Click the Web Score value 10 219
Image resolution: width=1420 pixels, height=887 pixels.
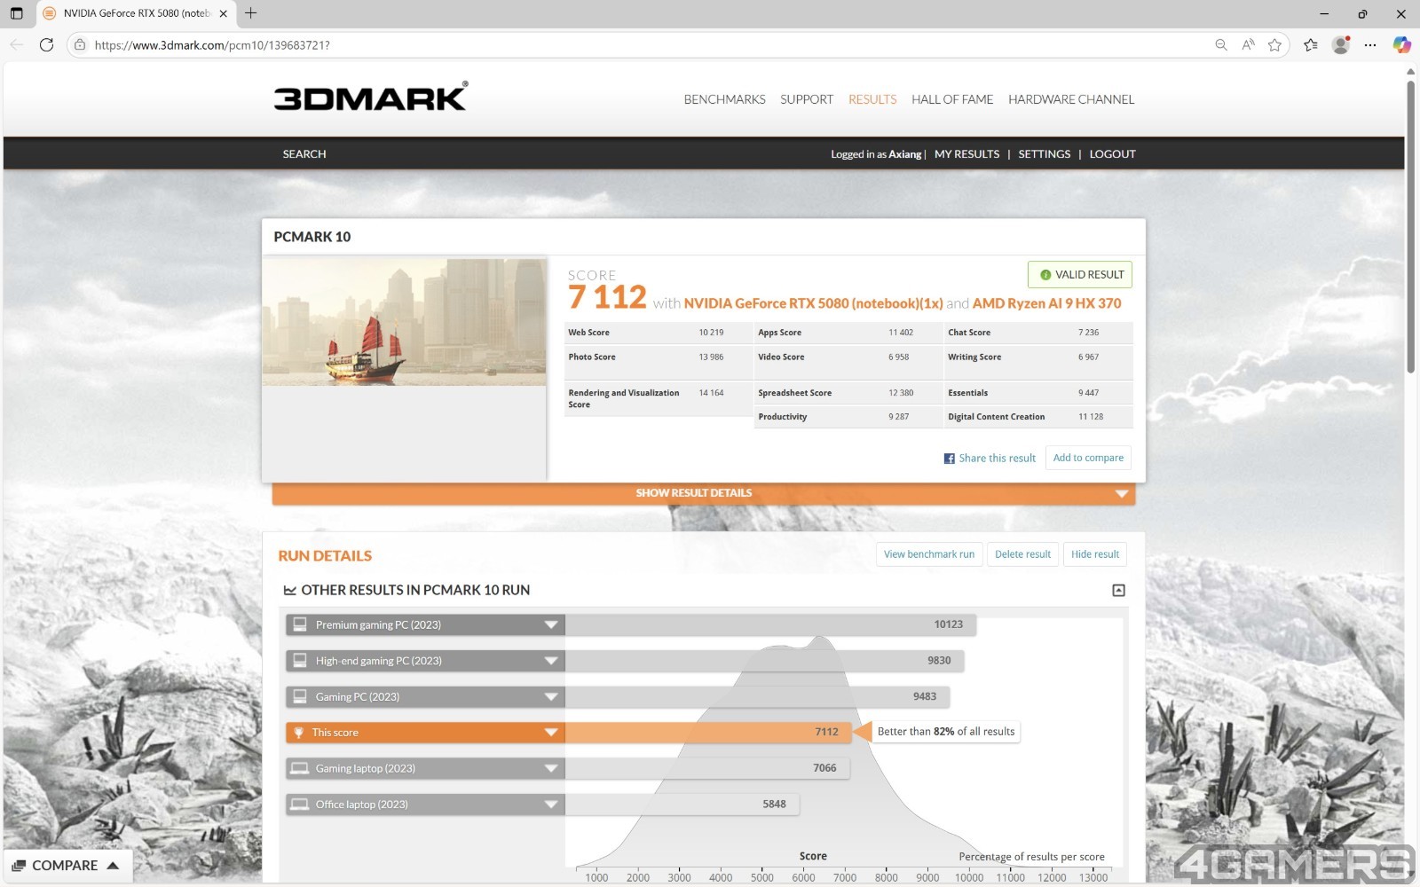(711, 333)
